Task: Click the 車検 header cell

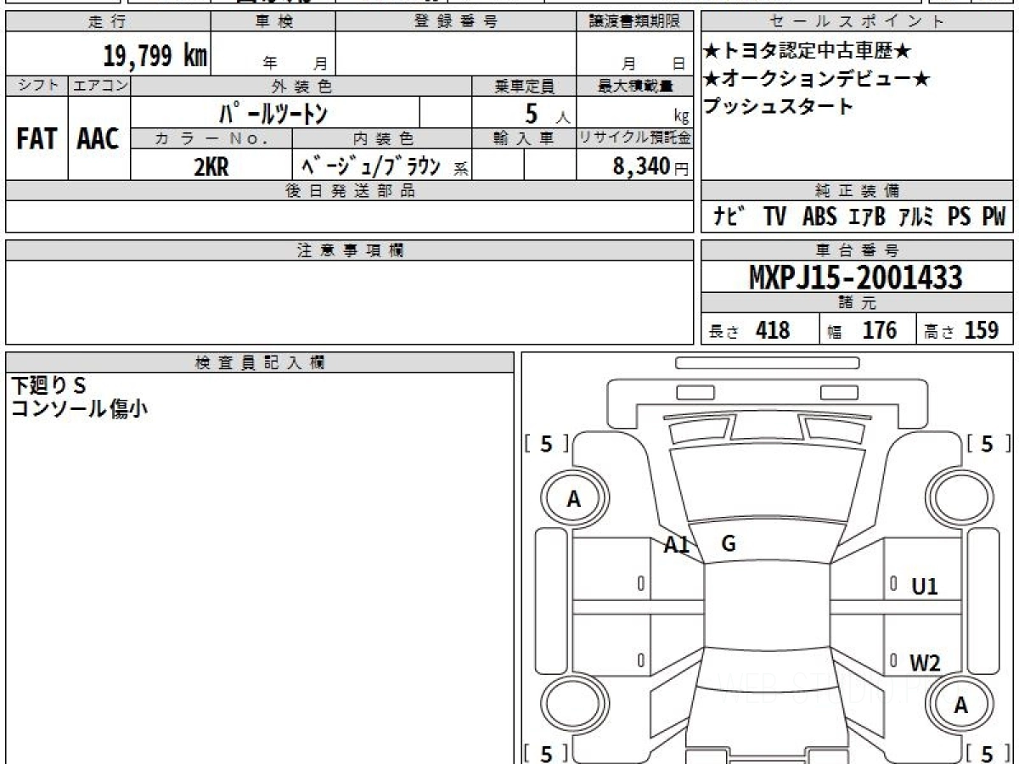Action: pos(273,22)
